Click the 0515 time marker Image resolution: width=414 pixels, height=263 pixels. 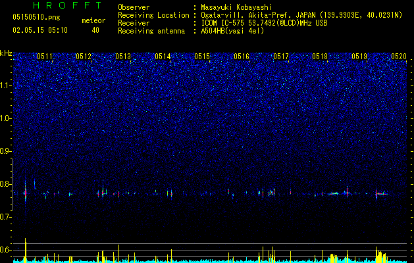tap(202, 56)
